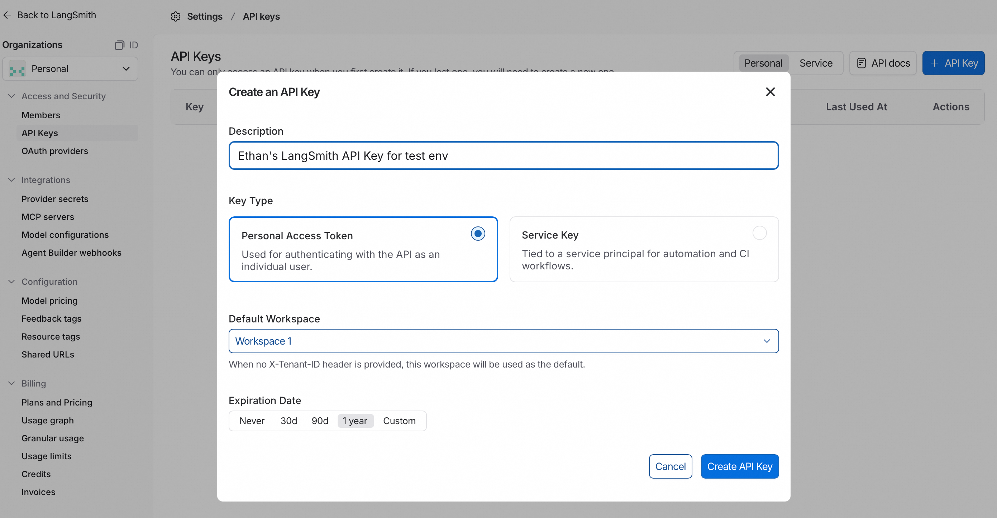Click the API docs document icon

coord(861,63)
